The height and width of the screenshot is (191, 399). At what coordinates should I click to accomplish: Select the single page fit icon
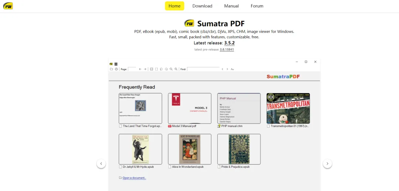[x=157, y=69]
